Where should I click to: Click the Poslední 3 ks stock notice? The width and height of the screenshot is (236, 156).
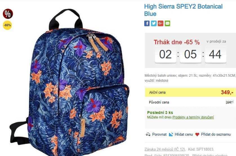click(160, 113)
